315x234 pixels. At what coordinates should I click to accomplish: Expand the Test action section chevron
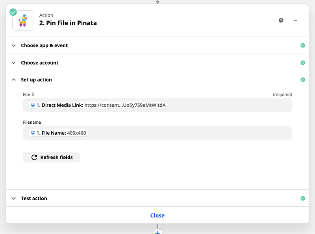coord(13,198)
